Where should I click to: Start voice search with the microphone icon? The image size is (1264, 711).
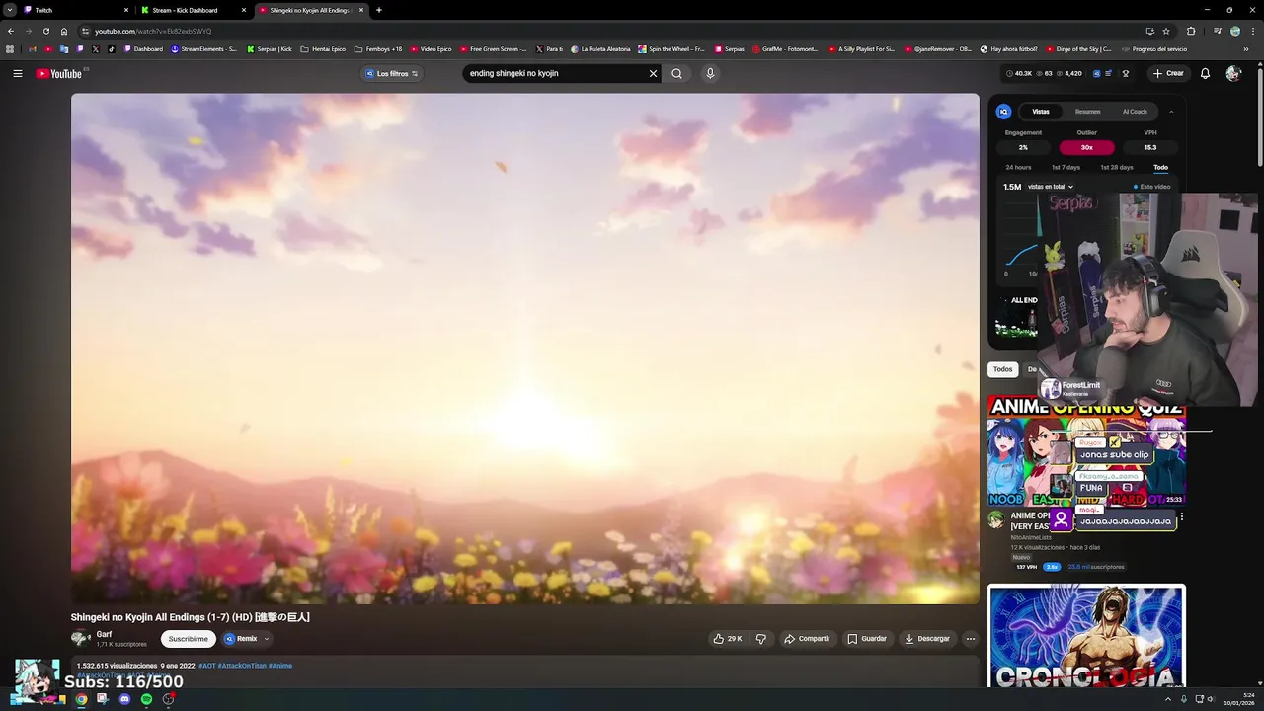tap(709, 73)
